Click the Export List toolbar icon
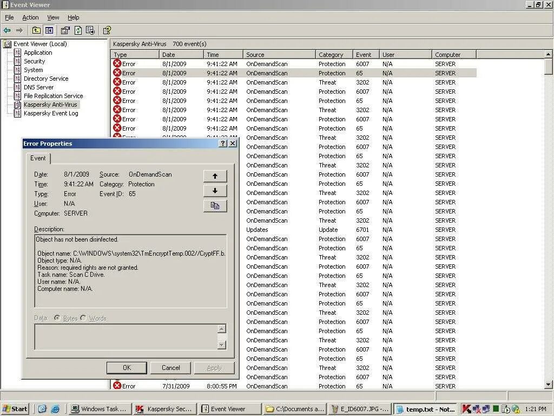This screenshot has height=416, width=554. click(x=90, y=30)
